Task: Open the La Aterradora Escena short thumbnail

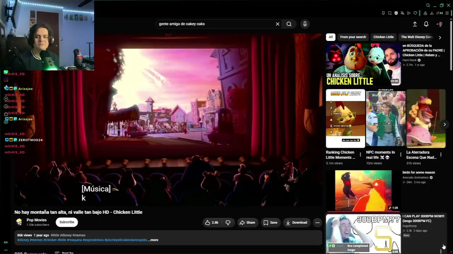Action: (x=426, y=119)
